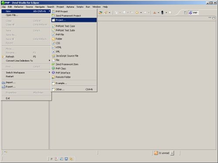This screenshot has height=163, width=218.
Task: Open dropdown arrow next to orange-red toolbar icon
Action: click(158, 13)
